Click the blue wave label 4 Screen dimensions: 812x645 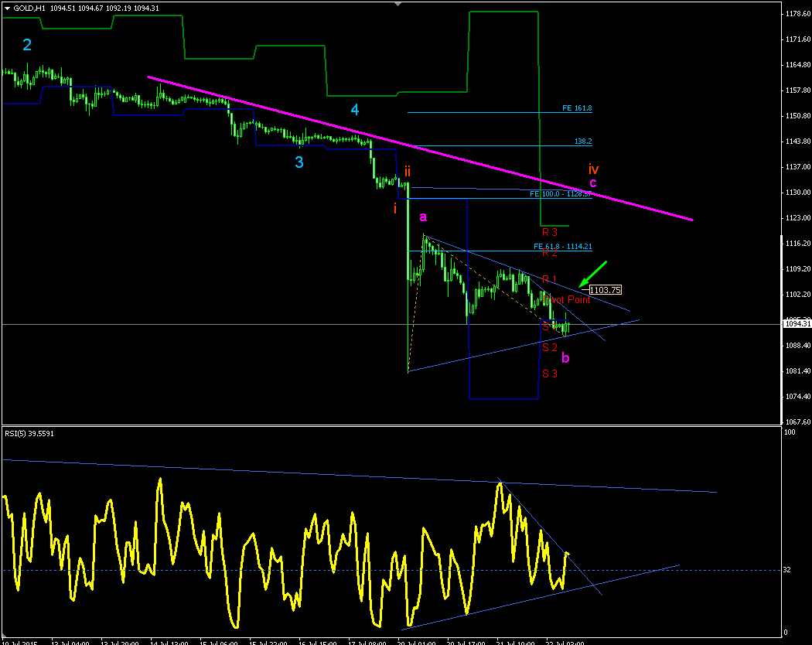(x=355, y=109)
